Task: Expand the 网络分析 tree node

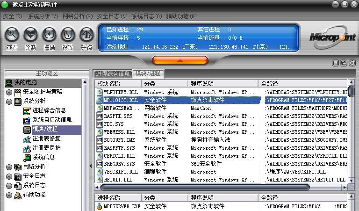Action: pos(9,167)
